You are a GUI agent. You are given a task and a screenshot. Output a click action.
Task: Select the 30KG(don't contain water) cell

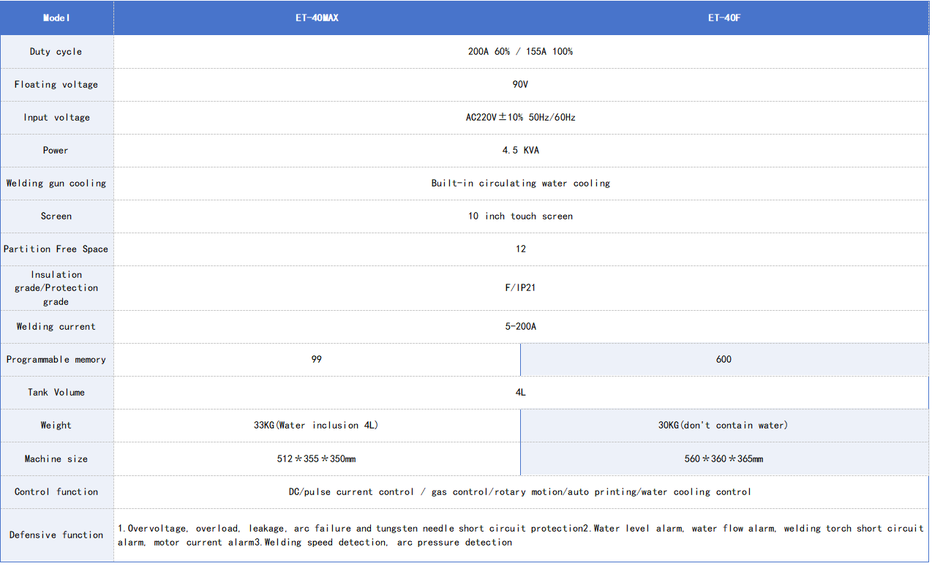coord(724,426)
